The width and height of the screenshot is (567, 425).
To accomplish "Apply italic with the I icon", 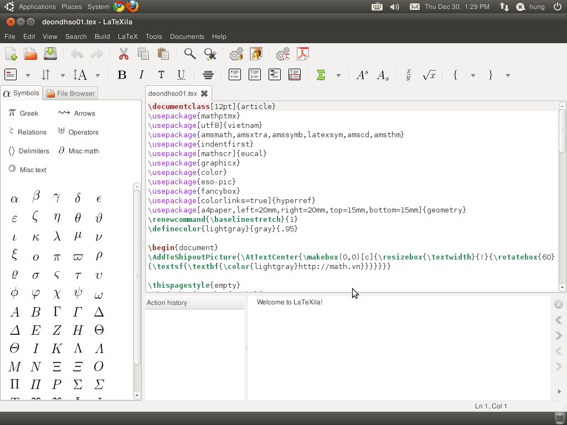I will click(141, 75).
